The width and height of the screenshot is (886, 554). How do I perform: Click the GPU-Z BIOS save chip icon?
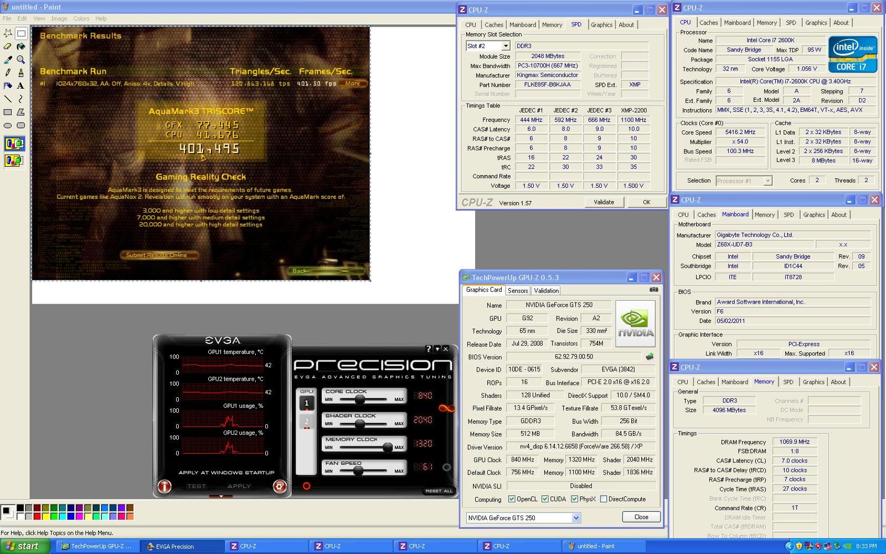coord(650,356)
